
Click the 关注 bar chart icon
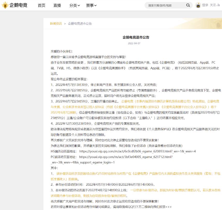[x=218, y=5]
